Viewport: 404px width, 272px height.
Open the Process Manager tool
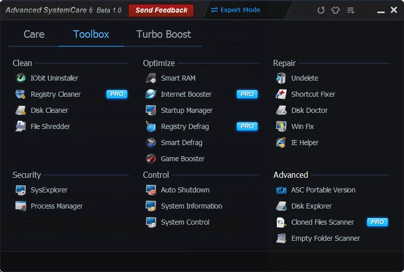tap(57, 206)
